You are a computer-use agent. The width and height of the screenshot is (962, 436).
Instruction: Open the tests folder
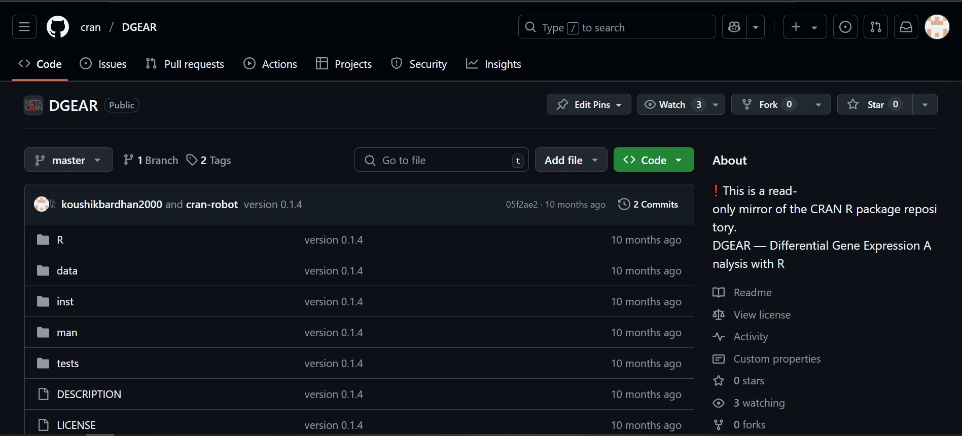[67, 363]
